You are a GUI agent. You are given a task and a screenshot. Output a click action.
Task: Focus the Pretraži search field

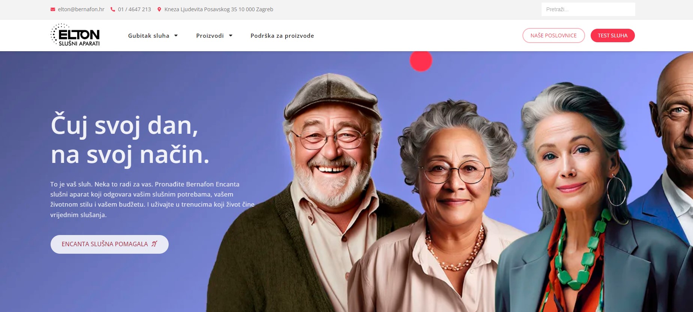click(x=588, y=9)
